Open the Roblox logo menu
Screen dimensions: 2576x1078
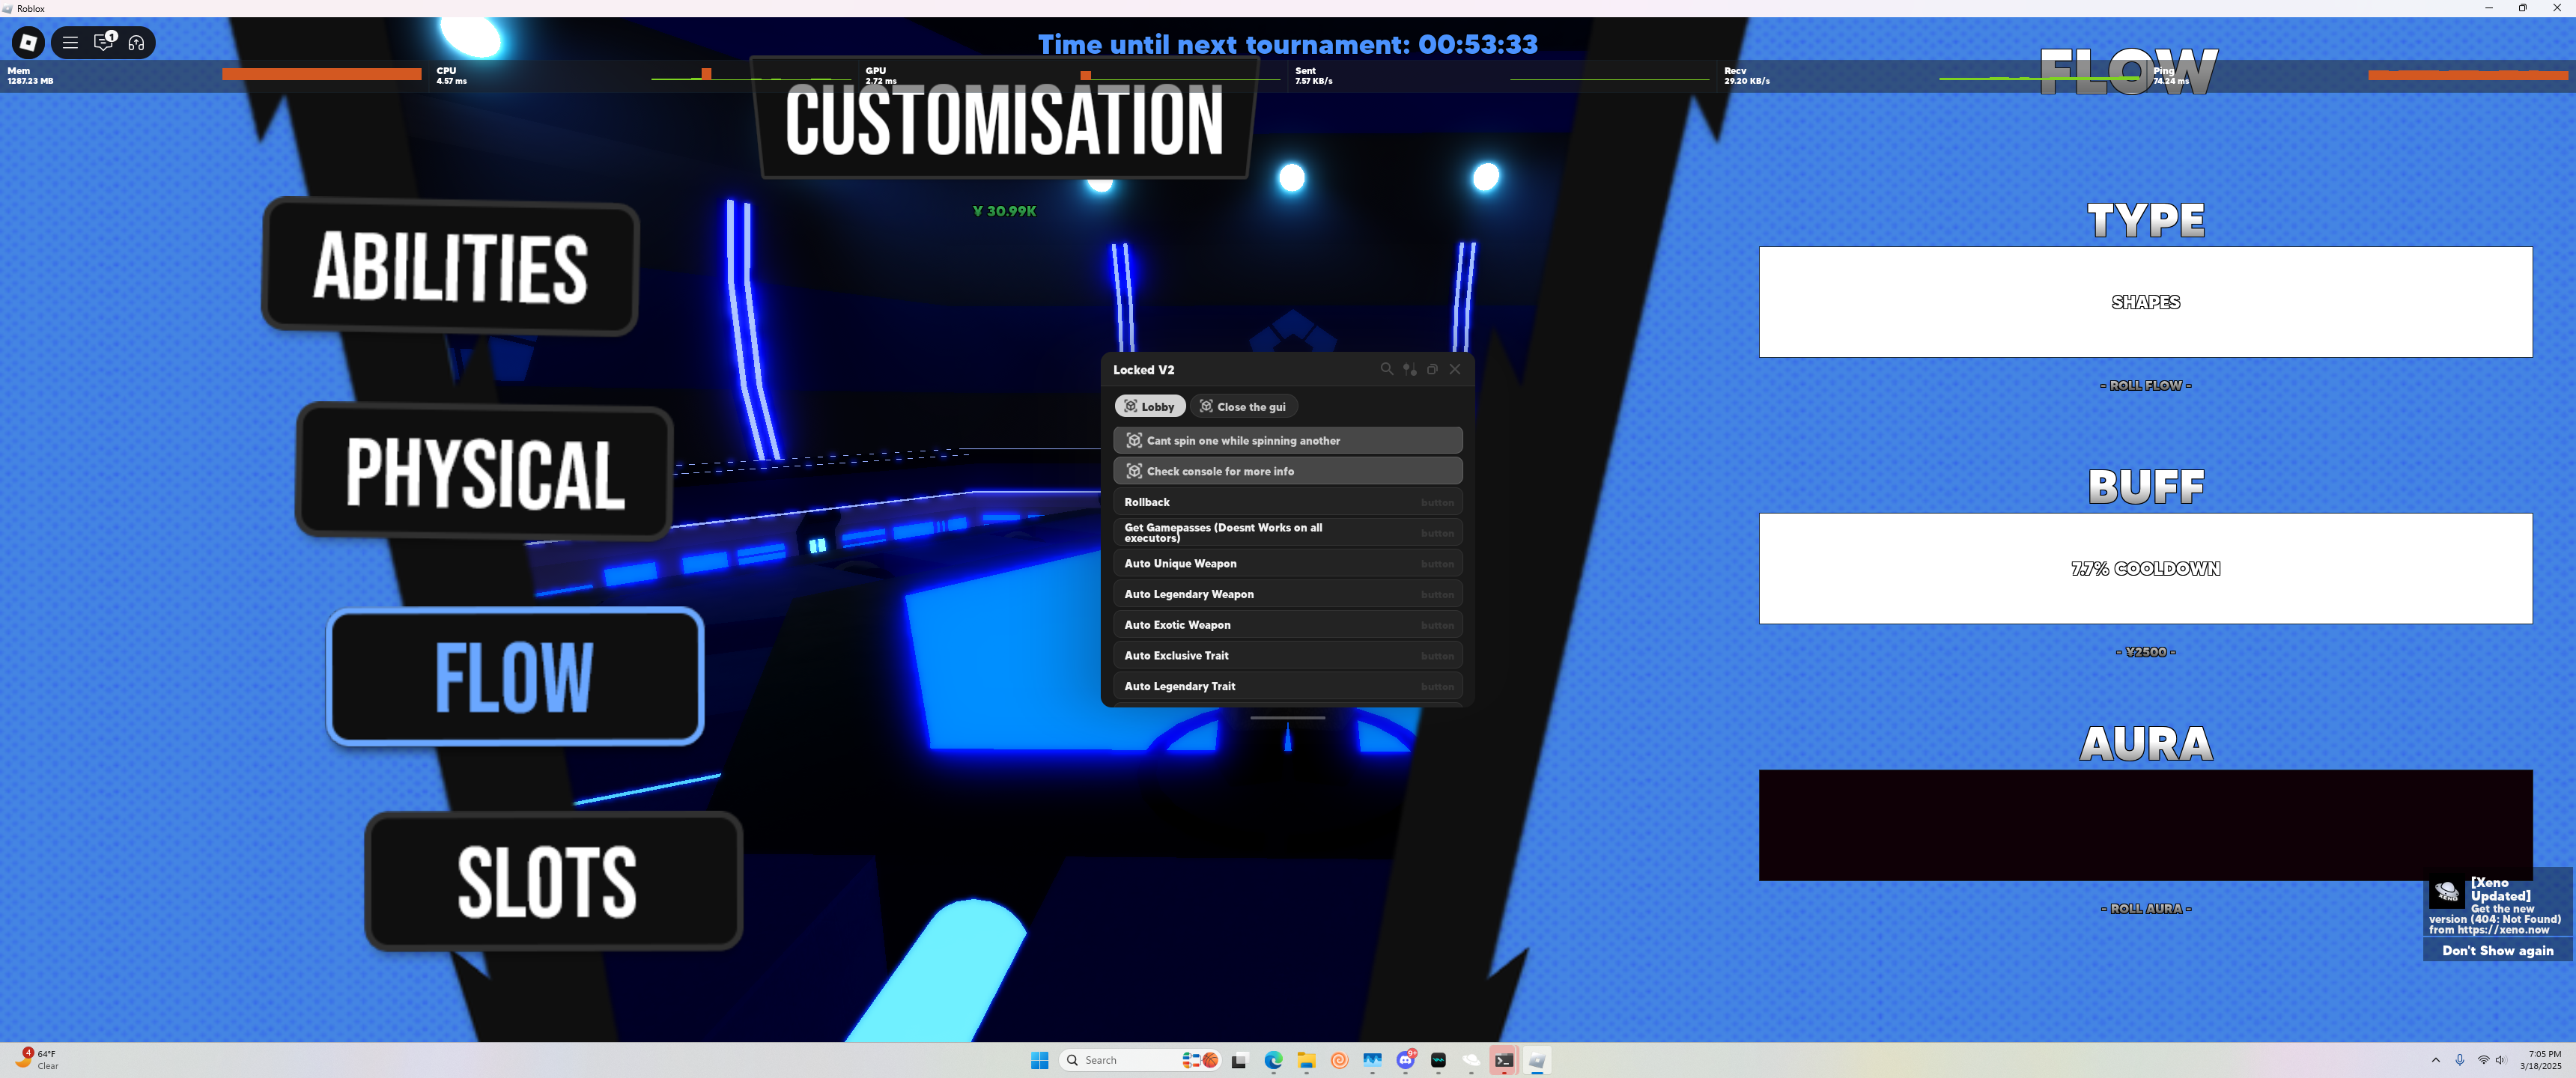click(x=28, y=42)
